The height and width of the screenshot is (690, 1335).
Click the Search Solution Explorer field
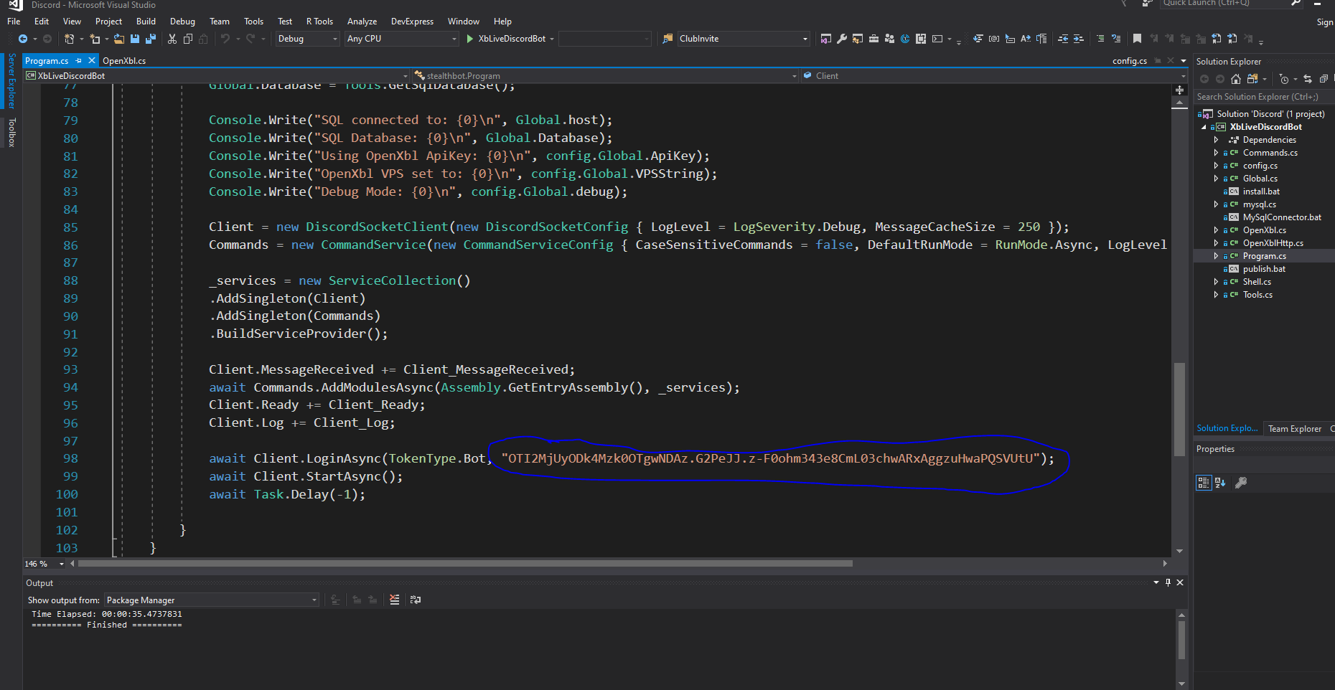click(1260, 97)
